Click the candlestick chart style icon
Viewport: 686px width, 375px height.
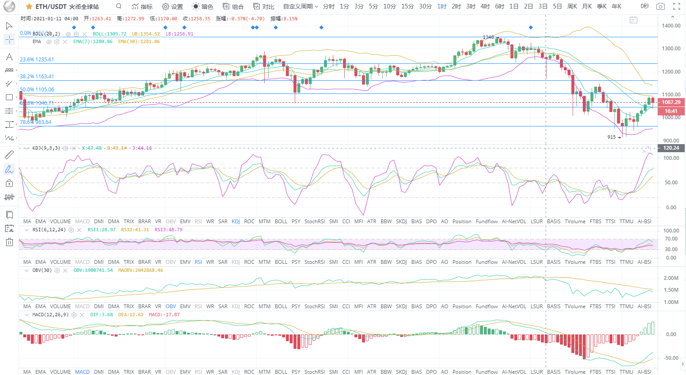pos(9,197)
